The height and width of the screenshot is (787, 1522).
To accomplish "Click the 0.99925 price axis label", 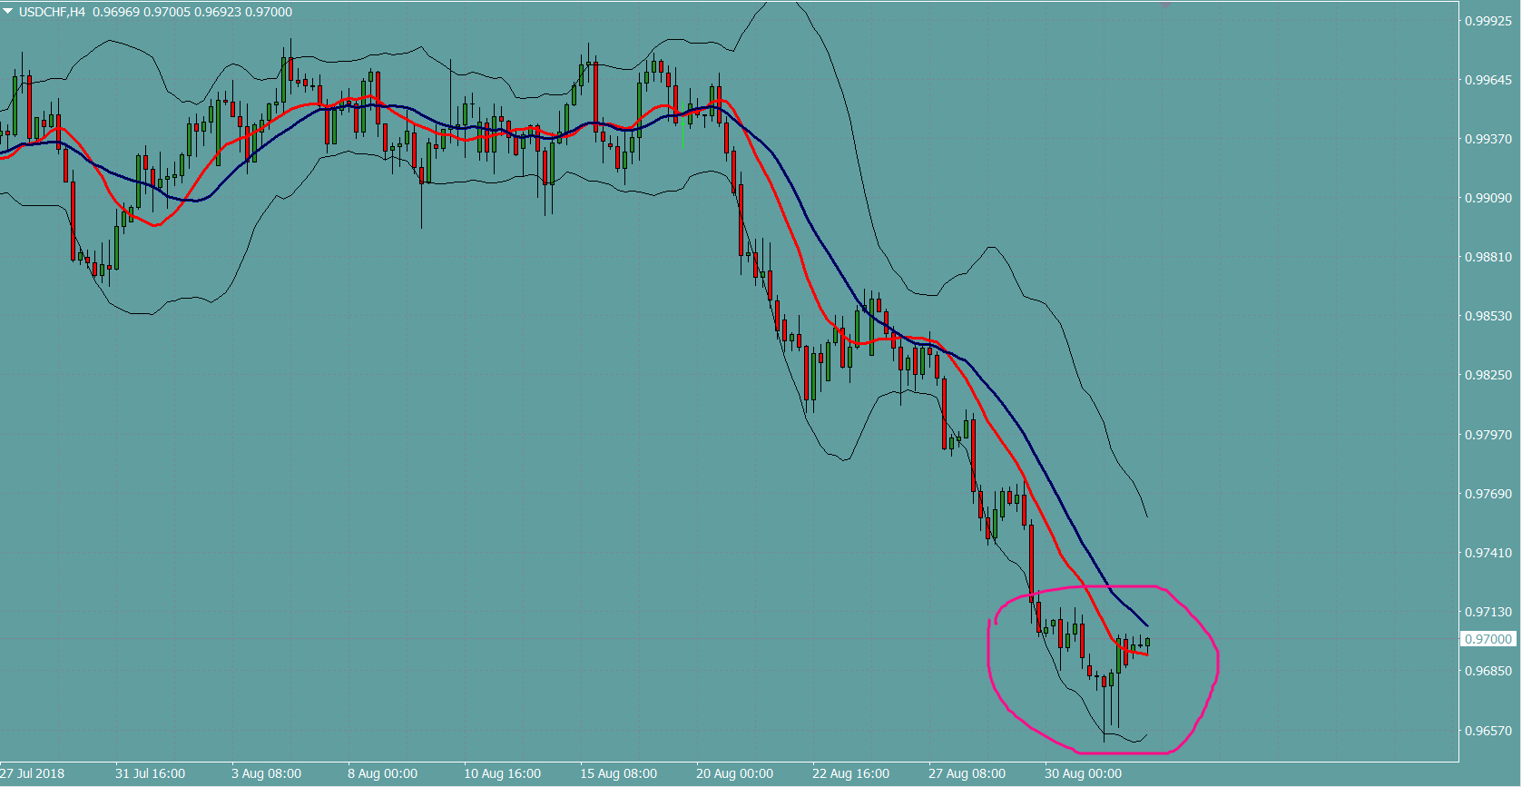I will [1488, 21].
